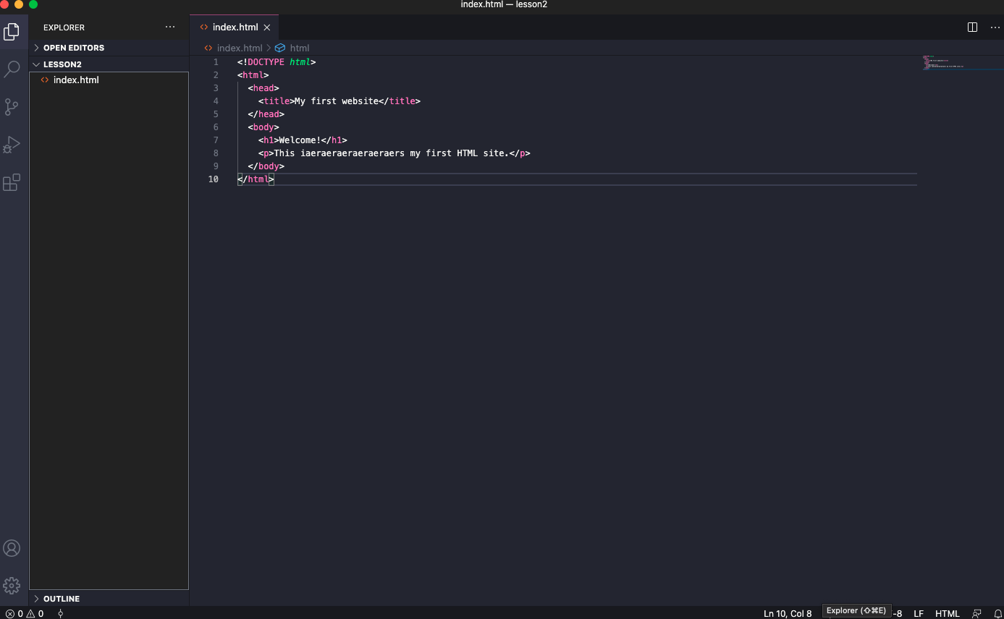1004x619 pixels.
Task: Open the Explorer views and more actions menu
Action: 170,27
